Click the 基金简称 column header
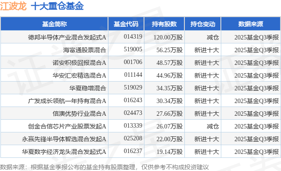The width and height of the screenshot is (281, 171). (x=54, y=24)
